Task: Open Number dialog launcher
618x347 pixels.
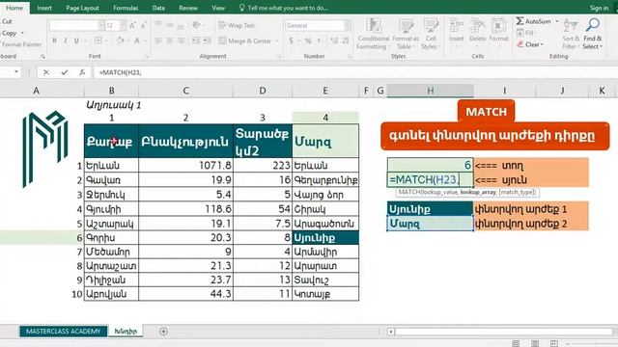Action: 350,57
